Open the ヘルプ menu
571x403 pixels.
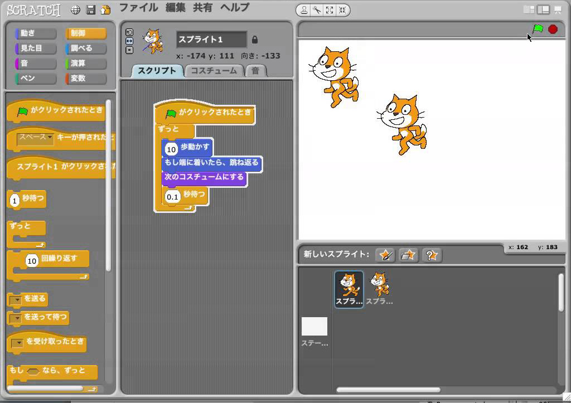(x=235, y=8)
